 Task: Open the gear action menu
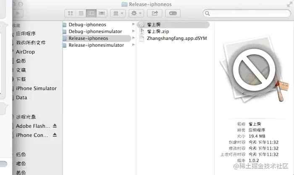pos(136,13)
